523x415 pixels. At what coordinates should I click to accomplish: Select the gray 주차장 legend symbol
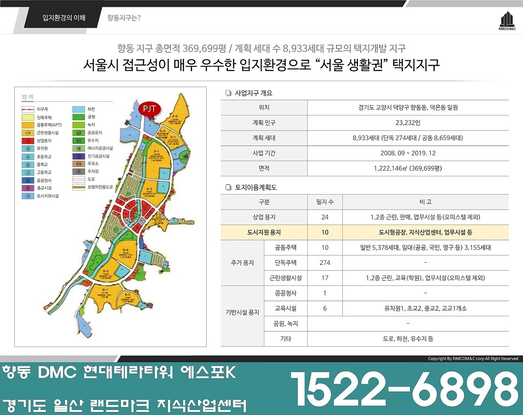(78, 172)
